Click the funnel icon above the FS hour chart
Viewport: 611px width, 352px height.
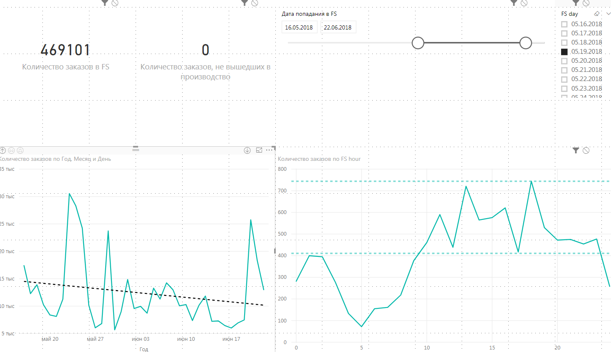coord(576,150)
